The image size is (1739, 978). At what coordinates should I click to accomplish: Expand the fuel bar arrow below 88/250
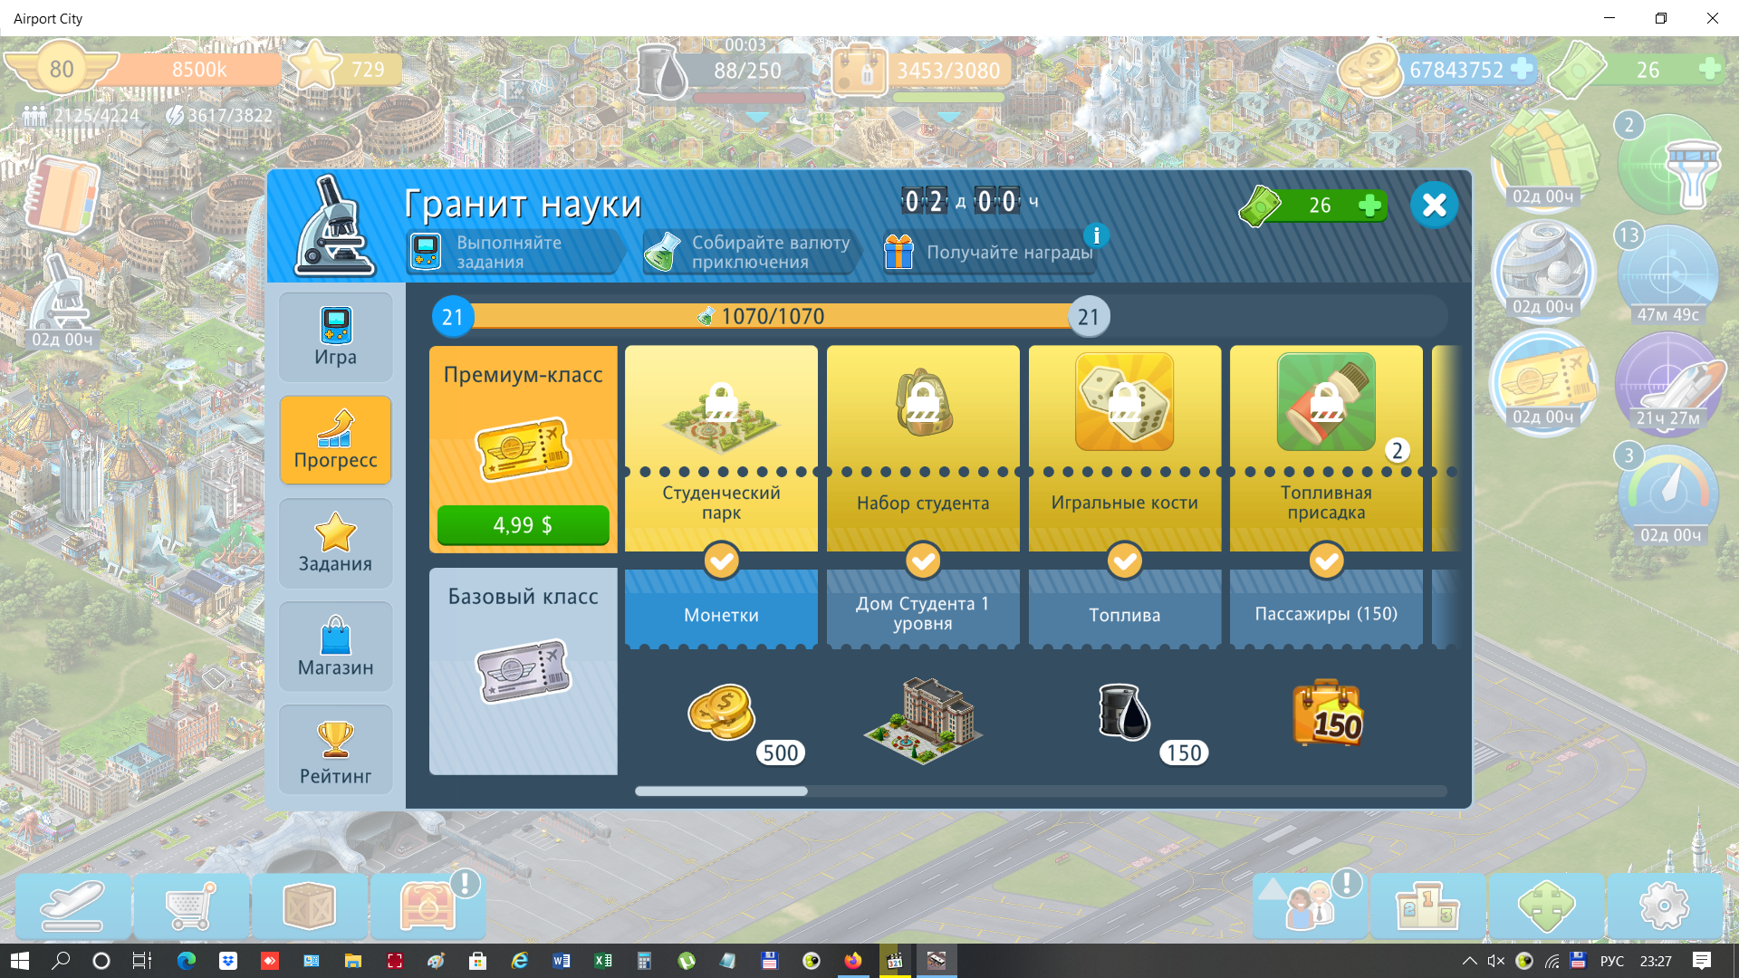click(756, 117)
